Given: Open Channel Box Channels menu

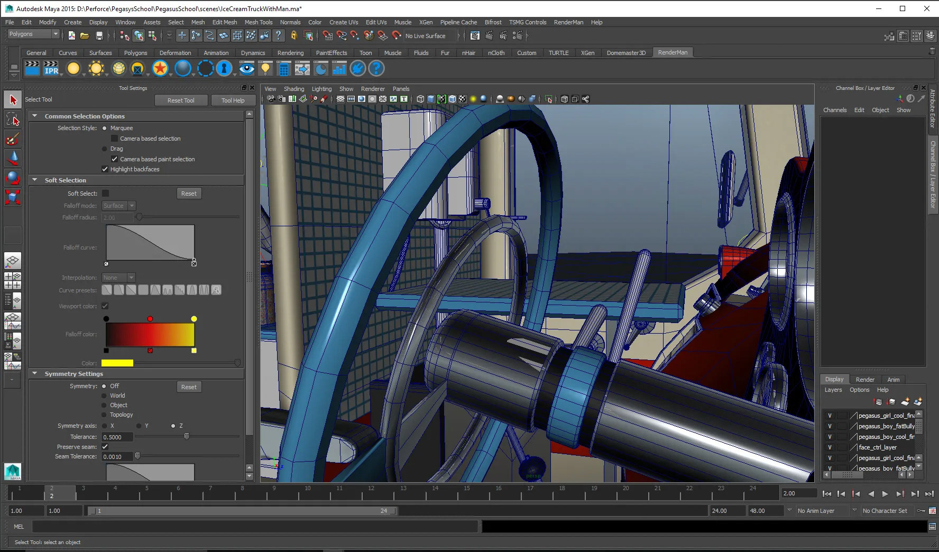Looking at the screenshot, I should 835,110.
